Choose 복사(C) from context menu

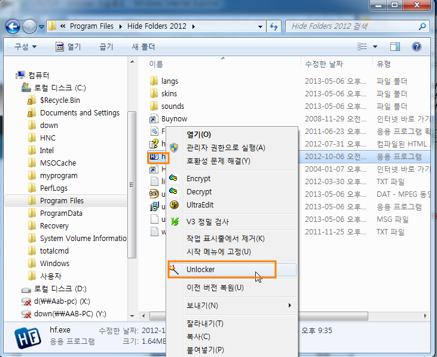[x=232, y=337]
